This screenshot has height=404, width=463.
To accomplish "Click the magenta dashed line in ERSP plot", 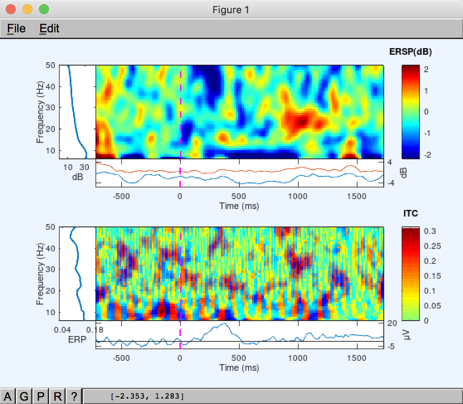I will click(x=180, y=104).
